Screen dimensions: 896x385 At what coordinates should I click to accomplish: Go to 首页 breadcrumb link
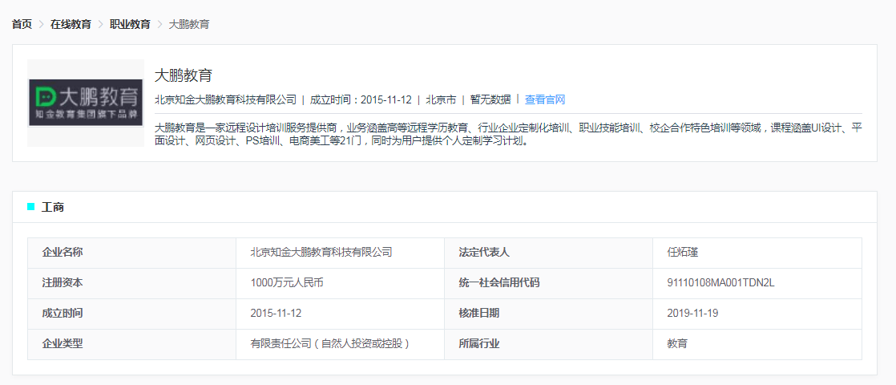click(22, 24)
